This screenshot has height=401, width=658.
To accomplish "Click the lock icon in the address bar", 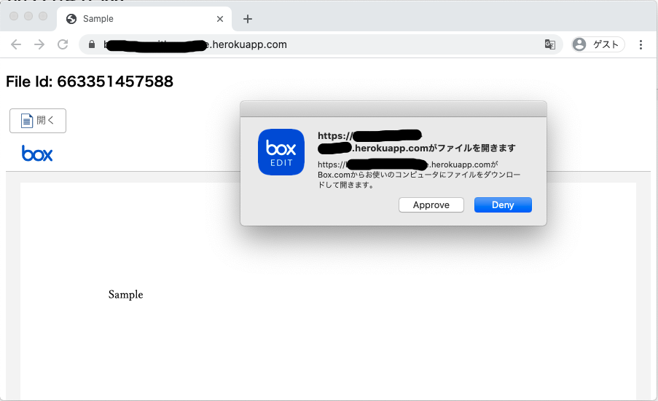I will tap(92, 44).
